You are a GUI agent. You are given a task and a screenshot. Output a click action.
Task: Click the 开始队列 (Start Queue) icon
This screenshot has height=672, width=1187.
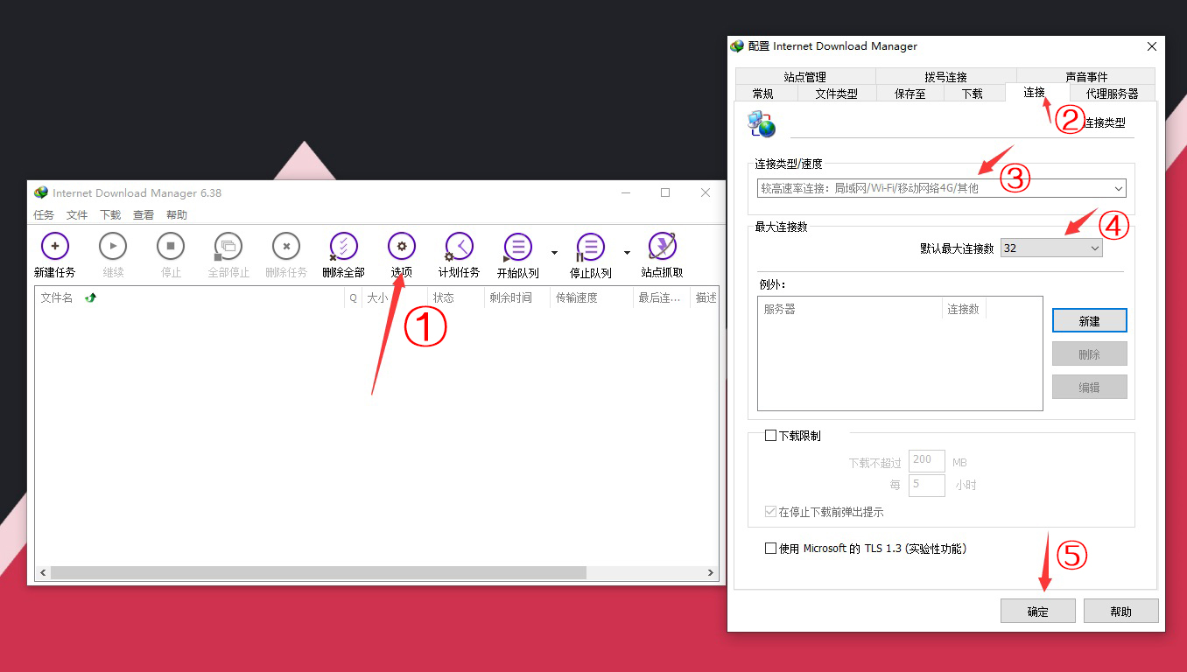click(x=516, y=246)
